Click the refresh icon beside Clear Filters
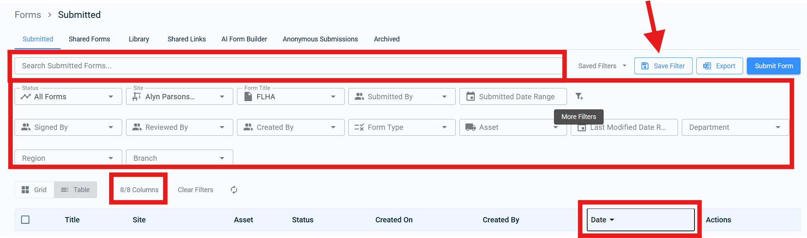The height and width of the screenshot is (238, 807). (x=234, y=190)
